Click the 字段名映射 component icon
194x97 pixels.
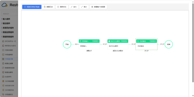click(x=3, y=50)
